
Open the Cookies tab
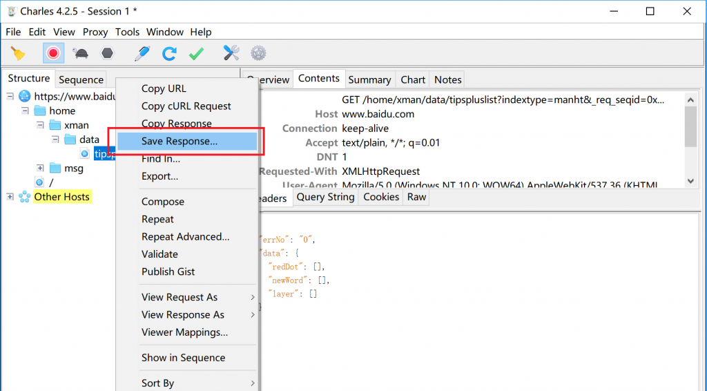point(381,197)
